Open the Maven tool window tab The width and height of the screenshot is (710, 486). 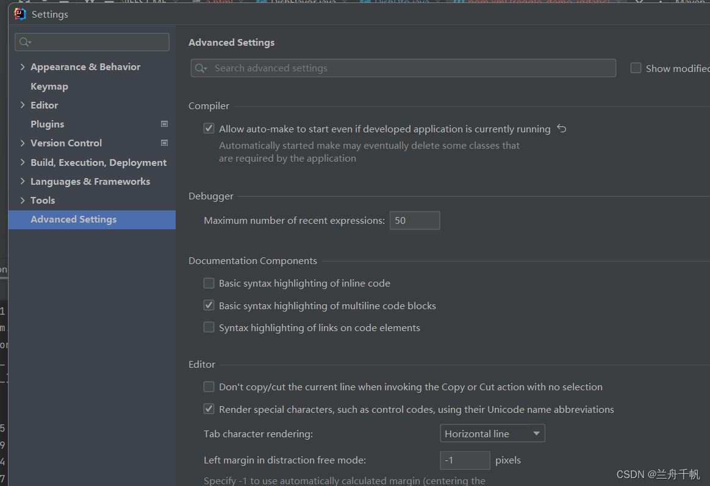[690, 2]
